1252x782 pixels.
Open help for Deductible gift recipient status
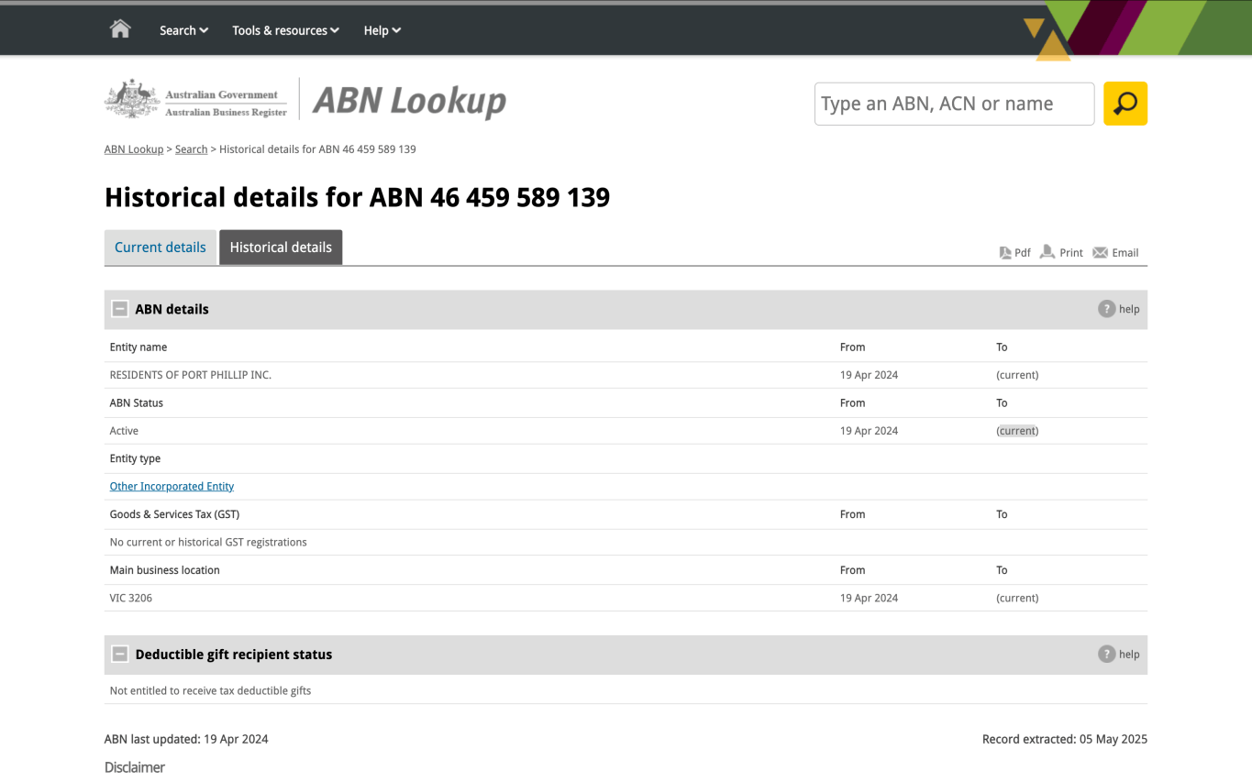[1107, 655]
